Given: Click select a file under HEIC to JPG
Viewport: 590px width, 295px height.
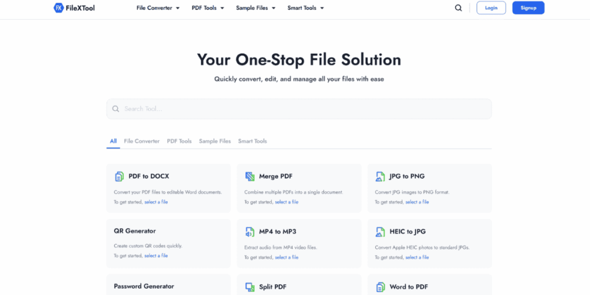Looking at the screenshot, I should coord(417,258).
